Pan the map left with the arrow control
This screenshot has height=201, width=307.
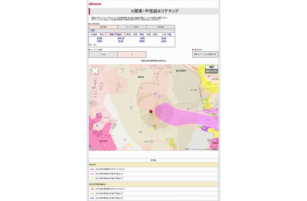pos(93,71)
